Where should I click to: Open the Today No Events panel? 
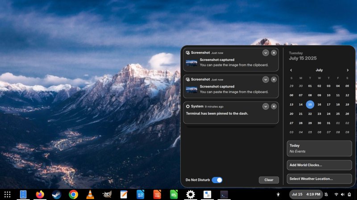point(319,148)
